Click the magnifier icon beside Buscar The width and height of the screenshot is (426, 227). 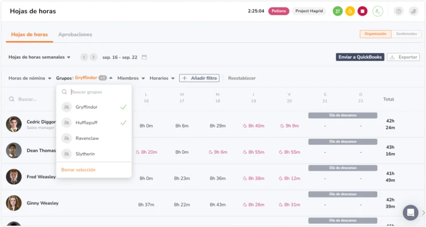click(12, 99)
